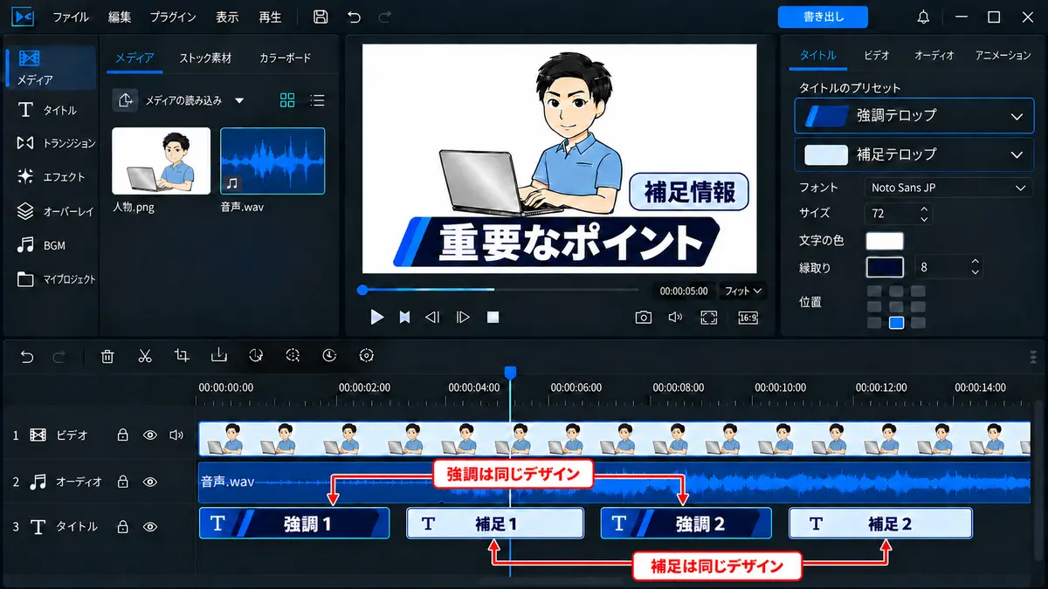Viewport: 1048px width, 589px height.
Task: Split clip with the scissors tool
Action: 145,355
